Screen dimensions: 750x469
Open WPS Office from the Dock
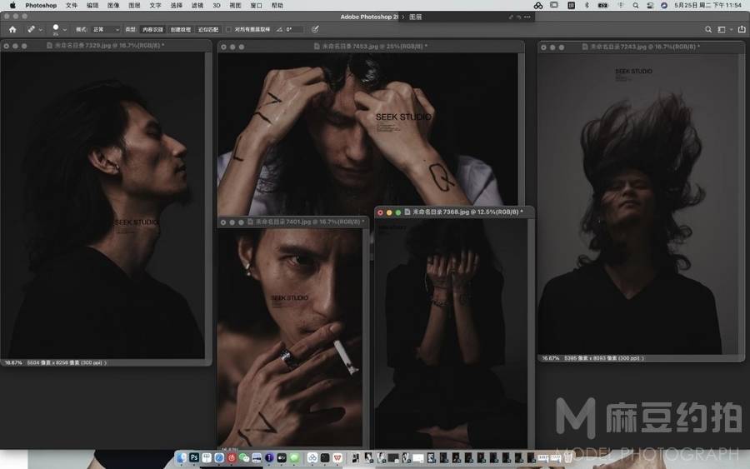click(337, 458)
